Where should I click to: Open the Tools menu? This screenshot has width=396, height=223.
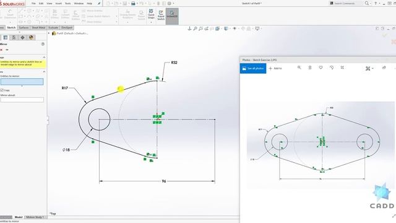coord(68,4)
